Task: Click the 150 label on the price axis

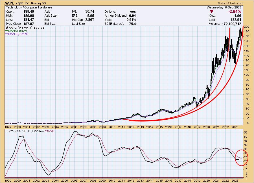Action: click(247, 51)
